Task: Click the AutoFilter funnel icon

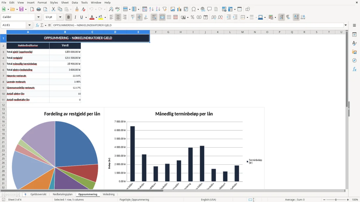Action: (165, 9)
